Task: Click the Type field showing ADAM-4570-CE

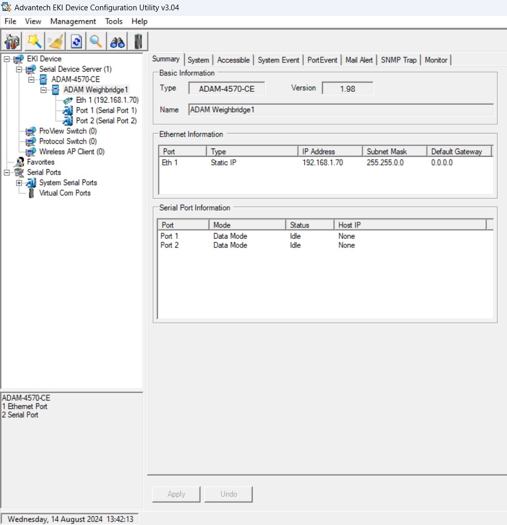Action: coord(227,89)
